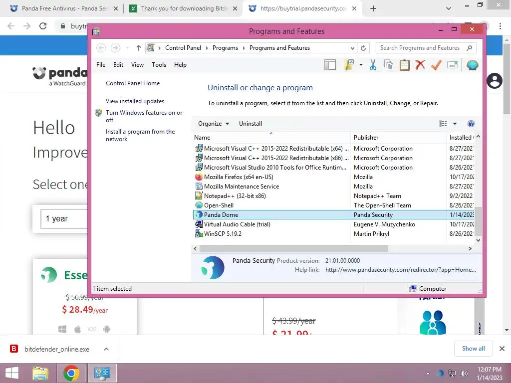
Task: Select Notepad++ (32-bit x86) row
Action: click(x=334, y=195)
